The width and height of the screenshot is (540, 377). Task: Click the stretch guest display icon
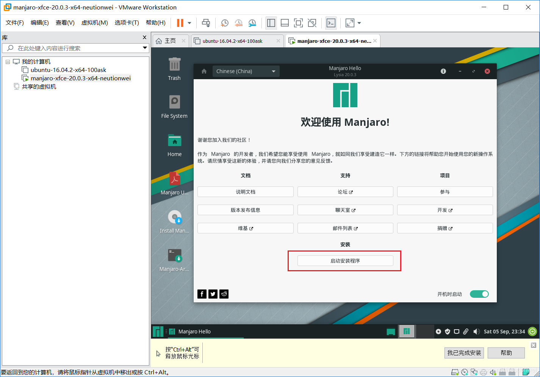coord(350,23)
